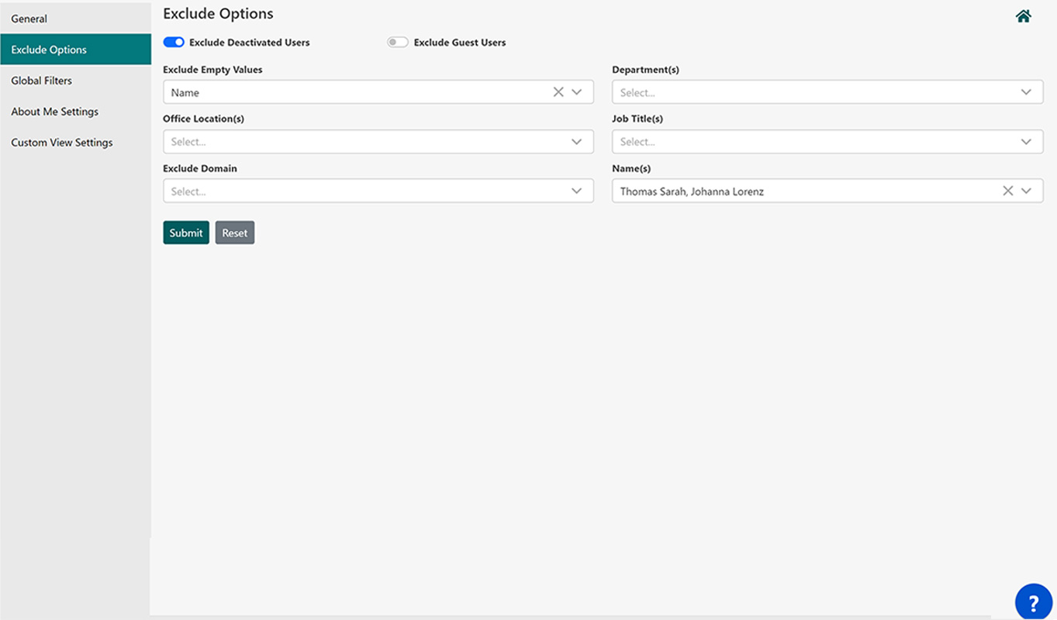Open the Global Filters section
This screenshot has height=620, width=1057.
click(41, 80)
